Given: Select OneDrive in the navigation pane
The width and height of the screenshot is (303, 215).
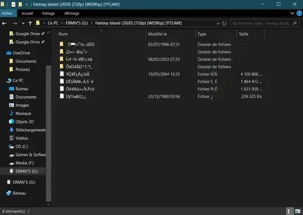Looking at the screenshot, I should 21,53.
